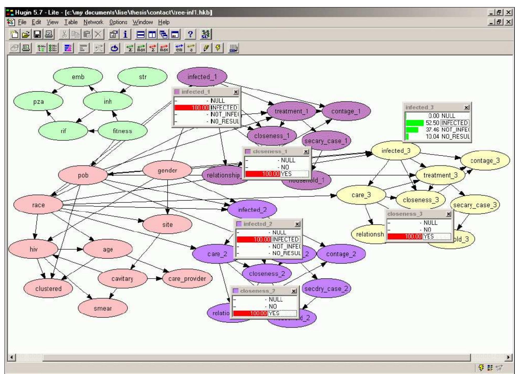Click the lightning icon in status bar
Image resolution: width=520 pixels, height=374 pixels.
pyautogui.click(x=481, y=368)
